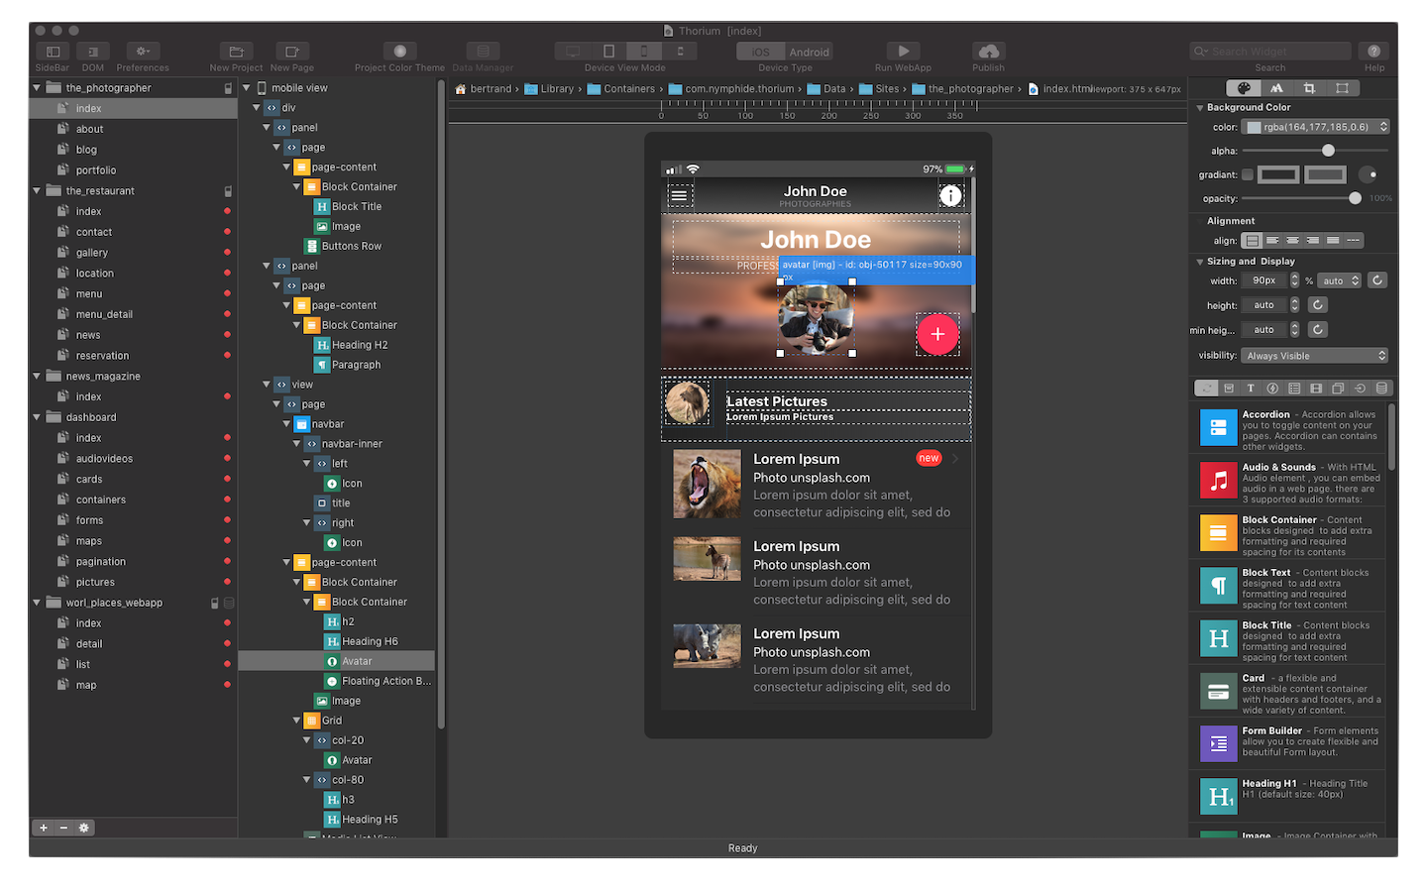The height and width of the screenshot is (892, 1427).
Task: Create a New Project
Action: click(x=236, y=52)
